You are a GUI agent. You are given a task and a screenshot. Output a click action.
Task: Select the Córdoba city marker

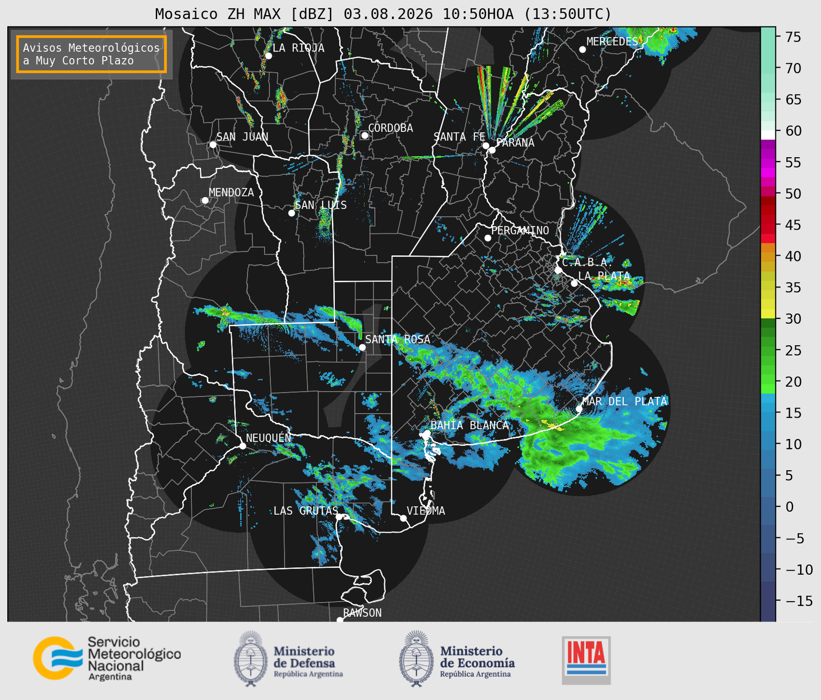[365, 135]
